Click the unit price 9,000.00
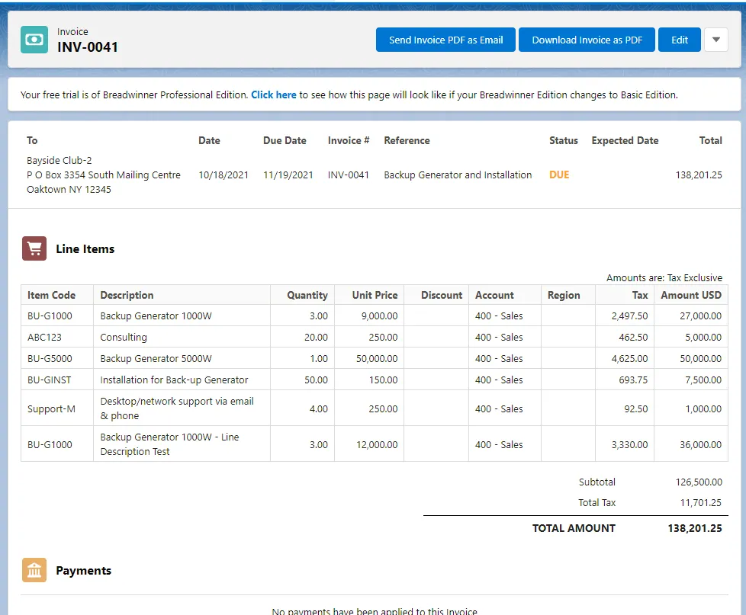746x615 pixels. (x=379, y=316)
